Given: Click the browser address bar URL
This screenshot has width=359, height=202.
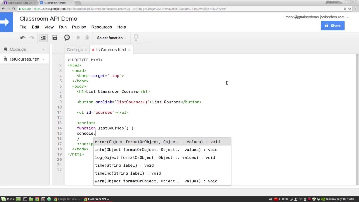Looking at the screenshot, I should (130, 9).
